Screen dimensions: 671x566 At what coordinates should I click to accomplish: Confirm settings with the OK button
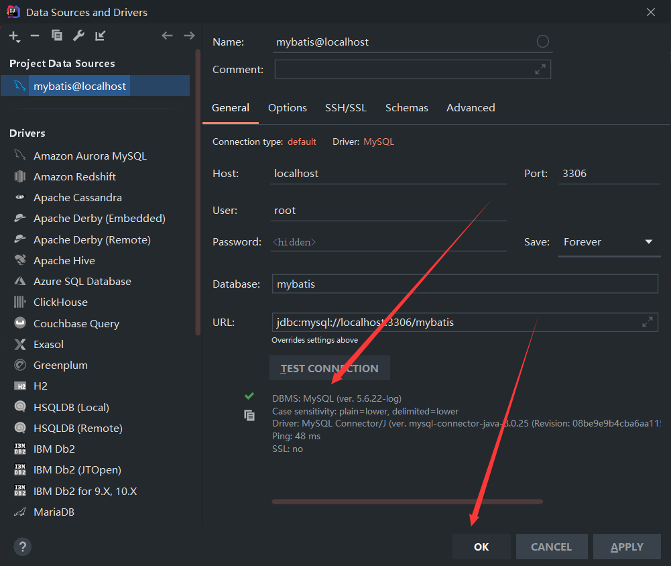(481, 547)
